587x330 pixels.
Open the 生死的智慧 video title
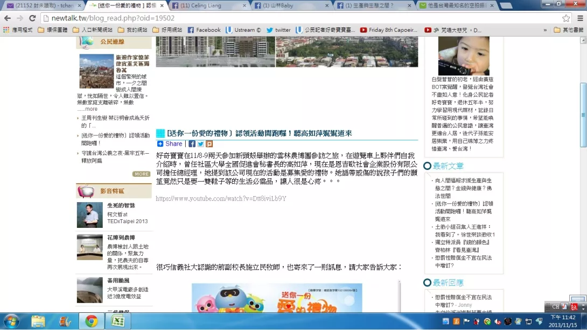pos(121,205)
